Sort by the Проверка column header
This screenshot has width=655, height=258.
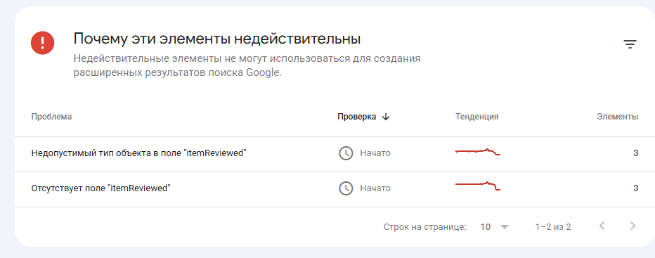[x=357, y=117]
